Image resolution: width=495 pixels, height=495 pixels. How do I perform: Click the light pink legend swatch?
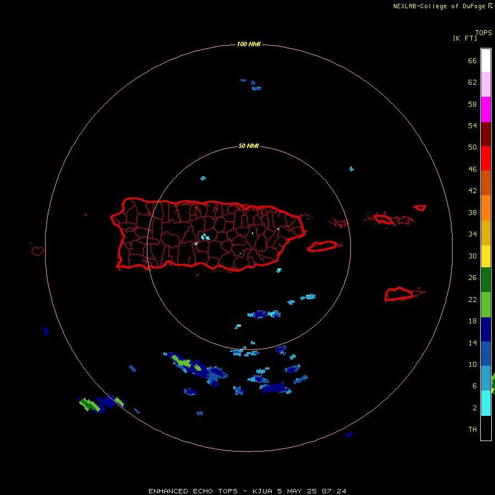coord(486,84)
